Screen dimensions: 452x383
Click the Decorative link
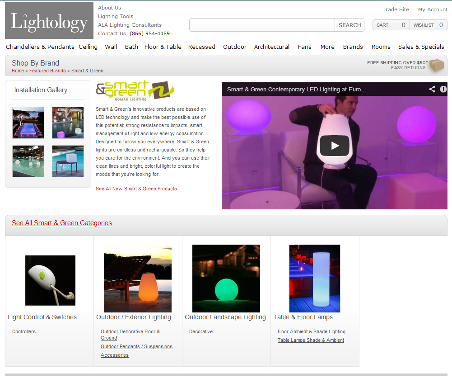[201, 331]
